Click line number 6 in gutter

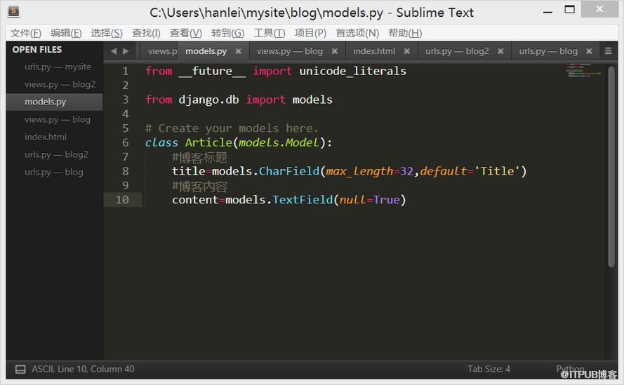[x=126, y=142]
